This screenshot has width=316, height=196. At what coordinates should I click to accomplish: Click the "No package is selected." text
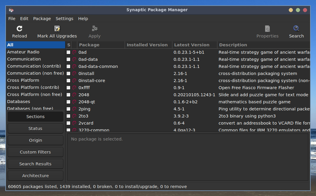97,139
